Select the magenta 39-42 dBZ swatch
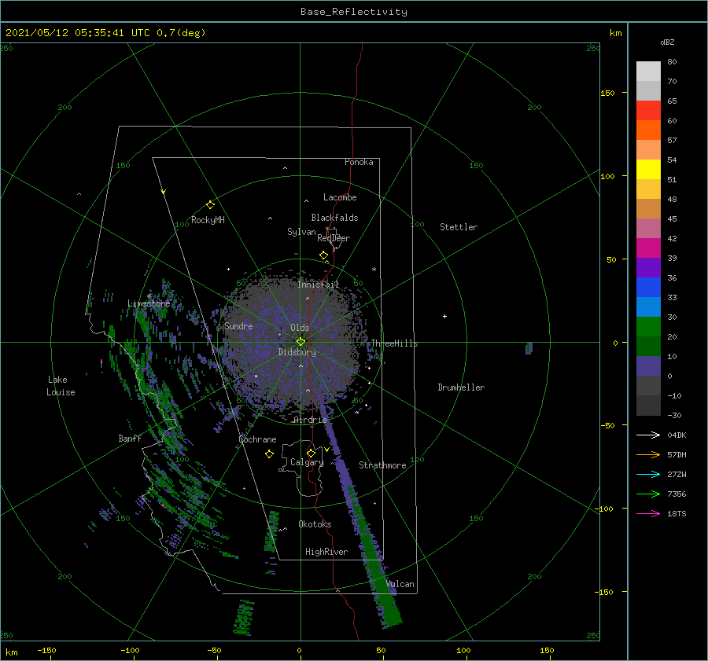Image resolution: width=708 pixels, height=661 pixels. click(648, 248)
